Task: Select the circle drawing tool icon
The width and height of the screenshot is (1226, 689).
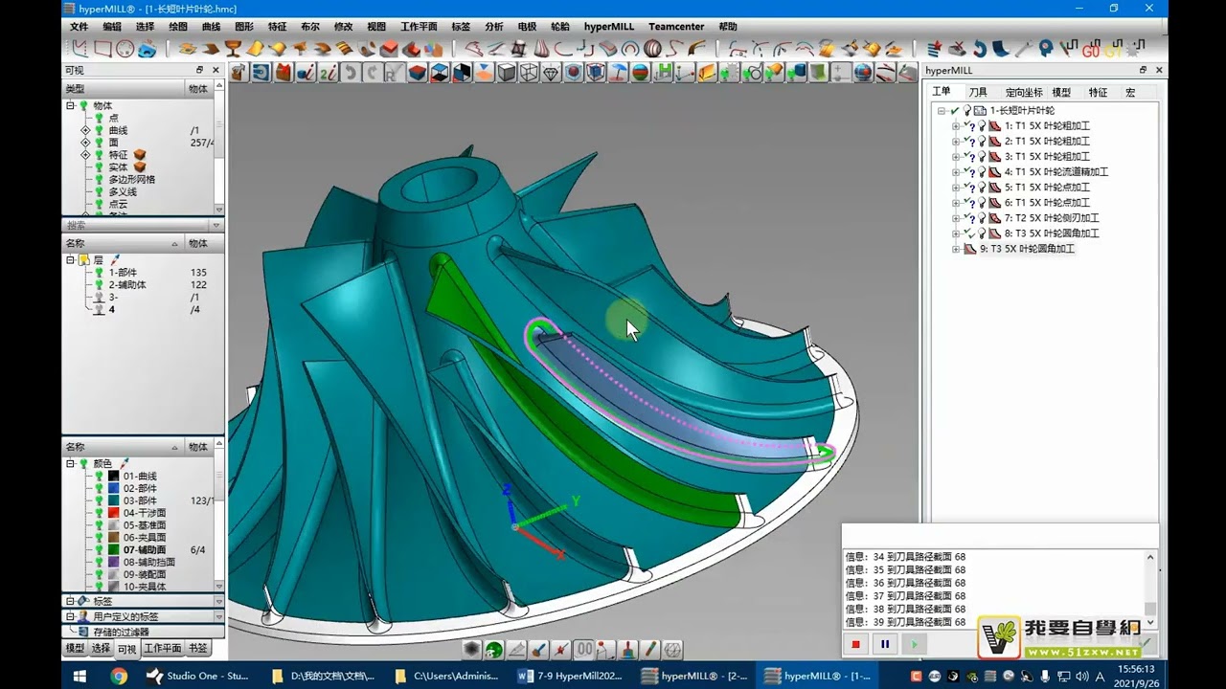Action: [x=125, y=48]
